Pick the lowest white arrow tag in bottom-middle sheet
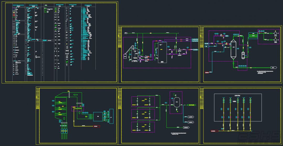 [187, 128]
